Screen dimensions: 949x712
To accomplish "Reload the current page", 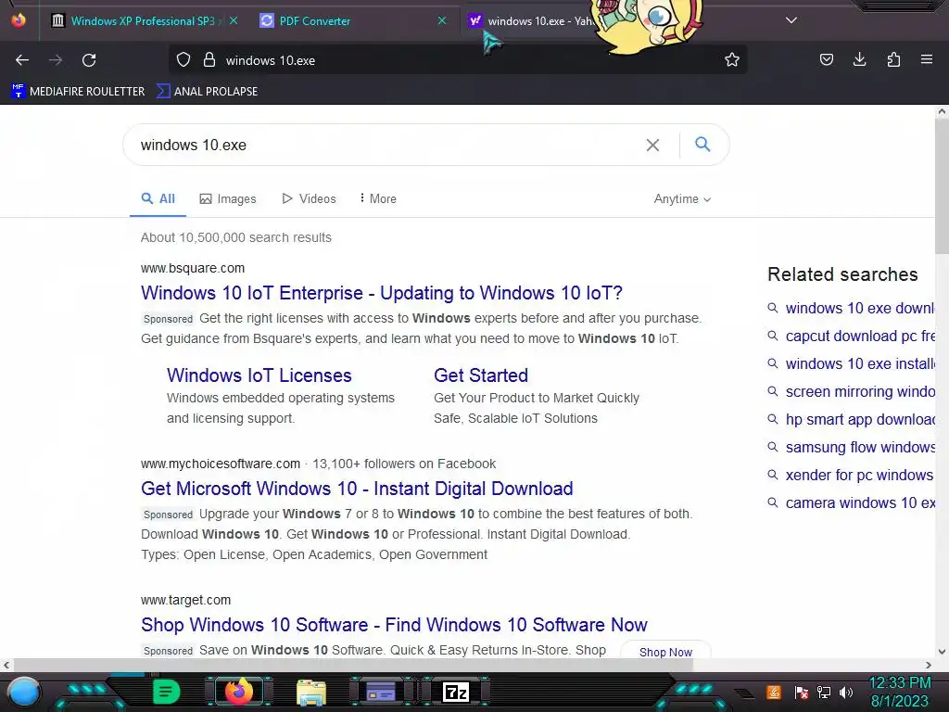I will pos(89,60).
